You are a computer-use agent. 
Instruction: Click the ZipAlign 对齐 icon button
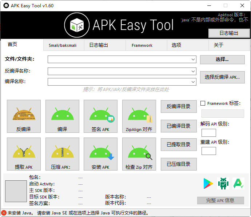[139, 116]
